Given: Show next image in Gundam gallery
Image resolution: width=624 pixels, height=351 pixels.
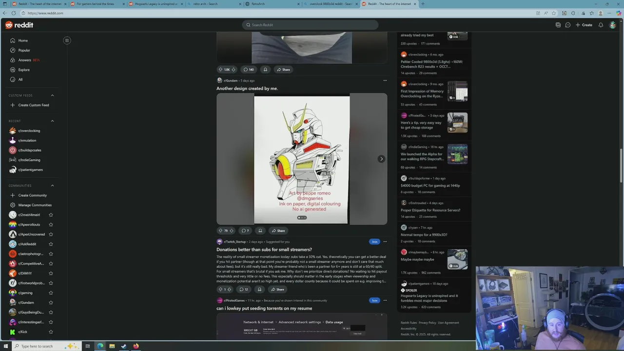Looking at the screenshot, I should point(381,159).
